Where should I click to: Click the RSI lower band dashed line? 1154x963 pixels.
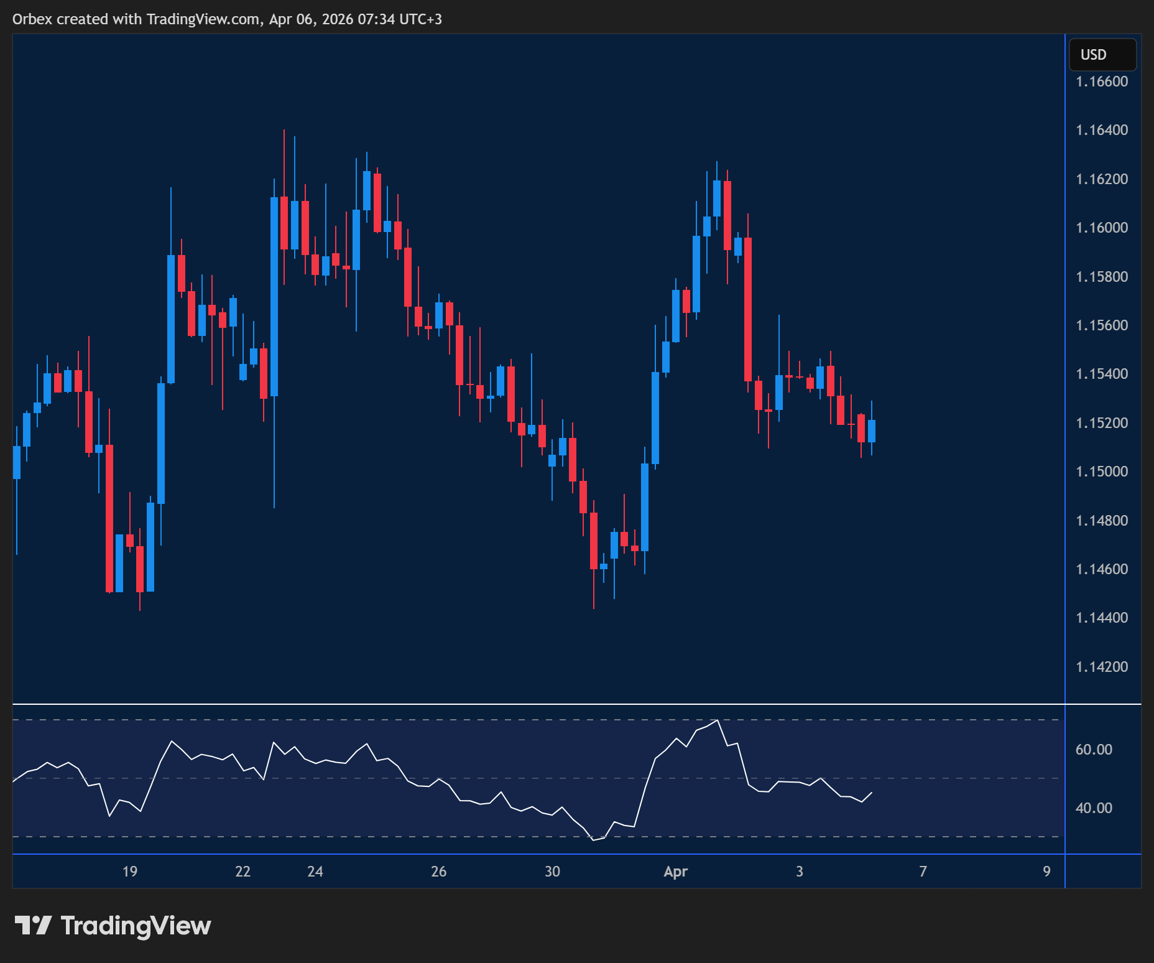point(435,837)
